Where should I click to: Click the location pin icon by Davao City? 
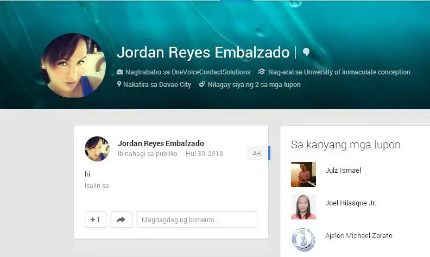(119, 85)
